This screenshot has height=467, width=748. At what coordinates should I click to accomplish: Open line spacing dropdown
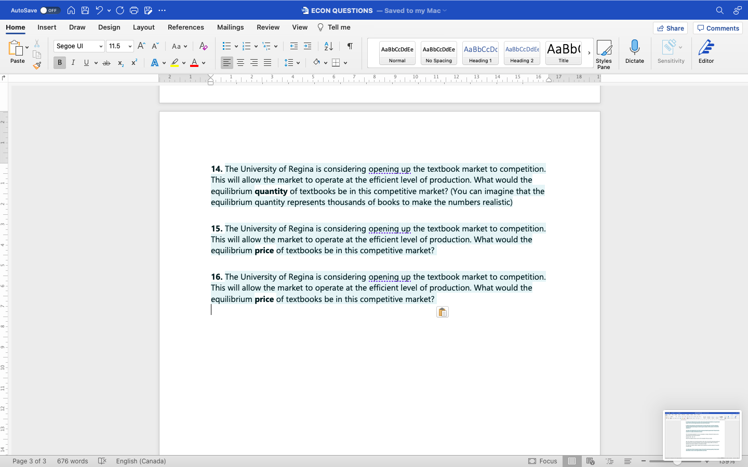tap(292, 63)
